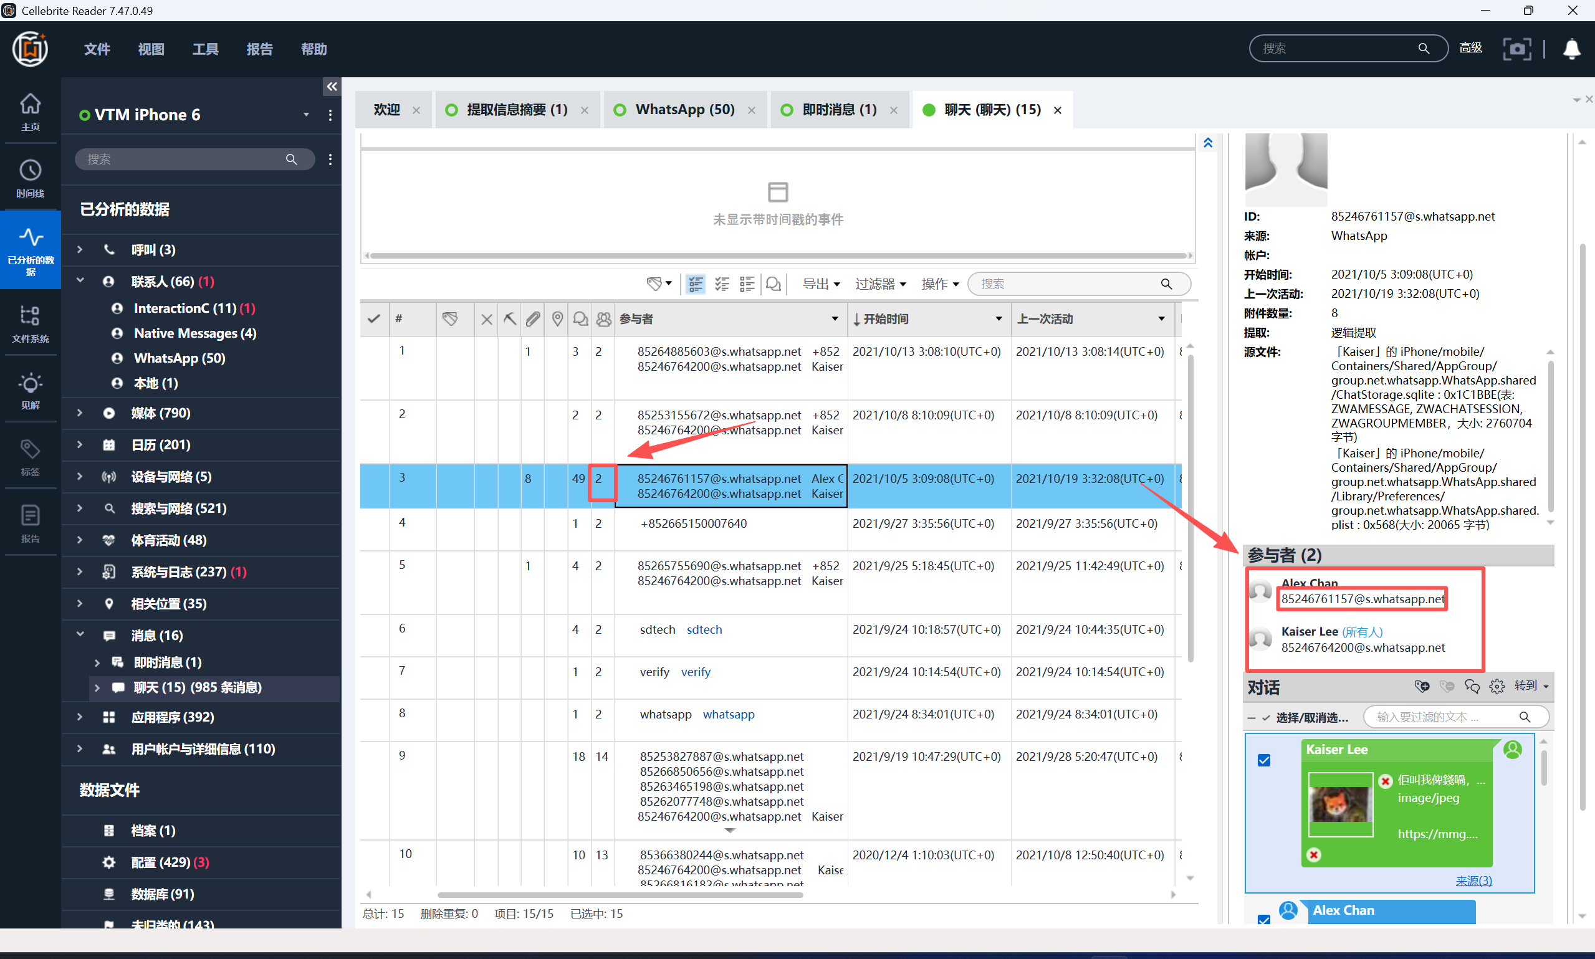Switch to the WhatsApp (50) tab

(x=684, y=109)
